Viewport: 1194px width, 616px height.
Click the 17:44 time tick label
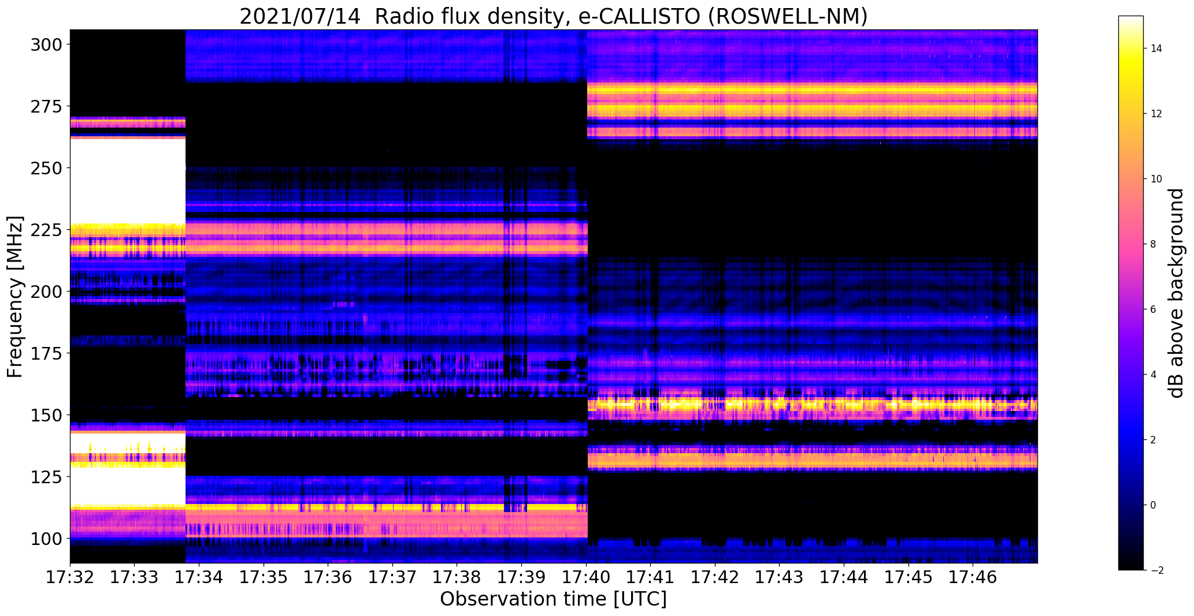[x=844, y=577]
